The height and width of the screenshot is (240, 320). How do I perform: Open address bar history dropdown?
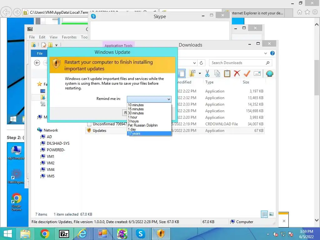pos(194,63)
